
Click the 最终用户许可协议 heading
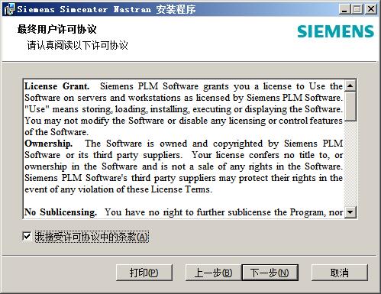coord(57,29)
